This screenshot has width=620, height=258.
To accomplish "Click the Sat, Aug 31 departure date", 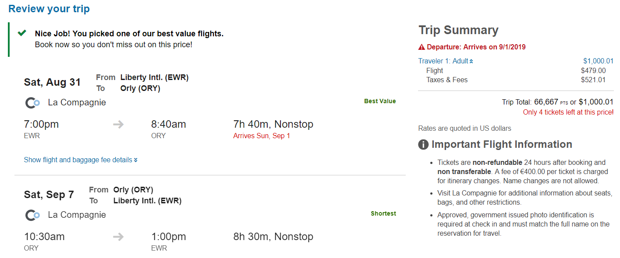I will (53, 82).
